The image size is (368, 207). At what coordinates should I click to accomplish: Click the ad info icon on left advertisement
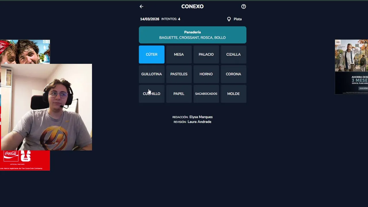[x=45, y=42]
